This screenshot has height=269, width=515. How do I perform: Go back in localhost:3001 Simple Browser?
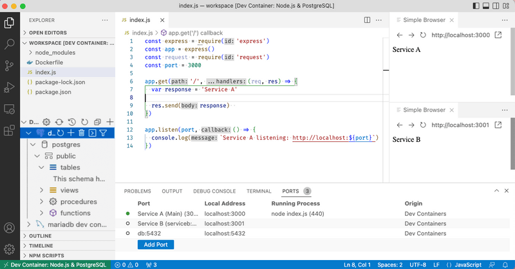[x=400, y=125]
